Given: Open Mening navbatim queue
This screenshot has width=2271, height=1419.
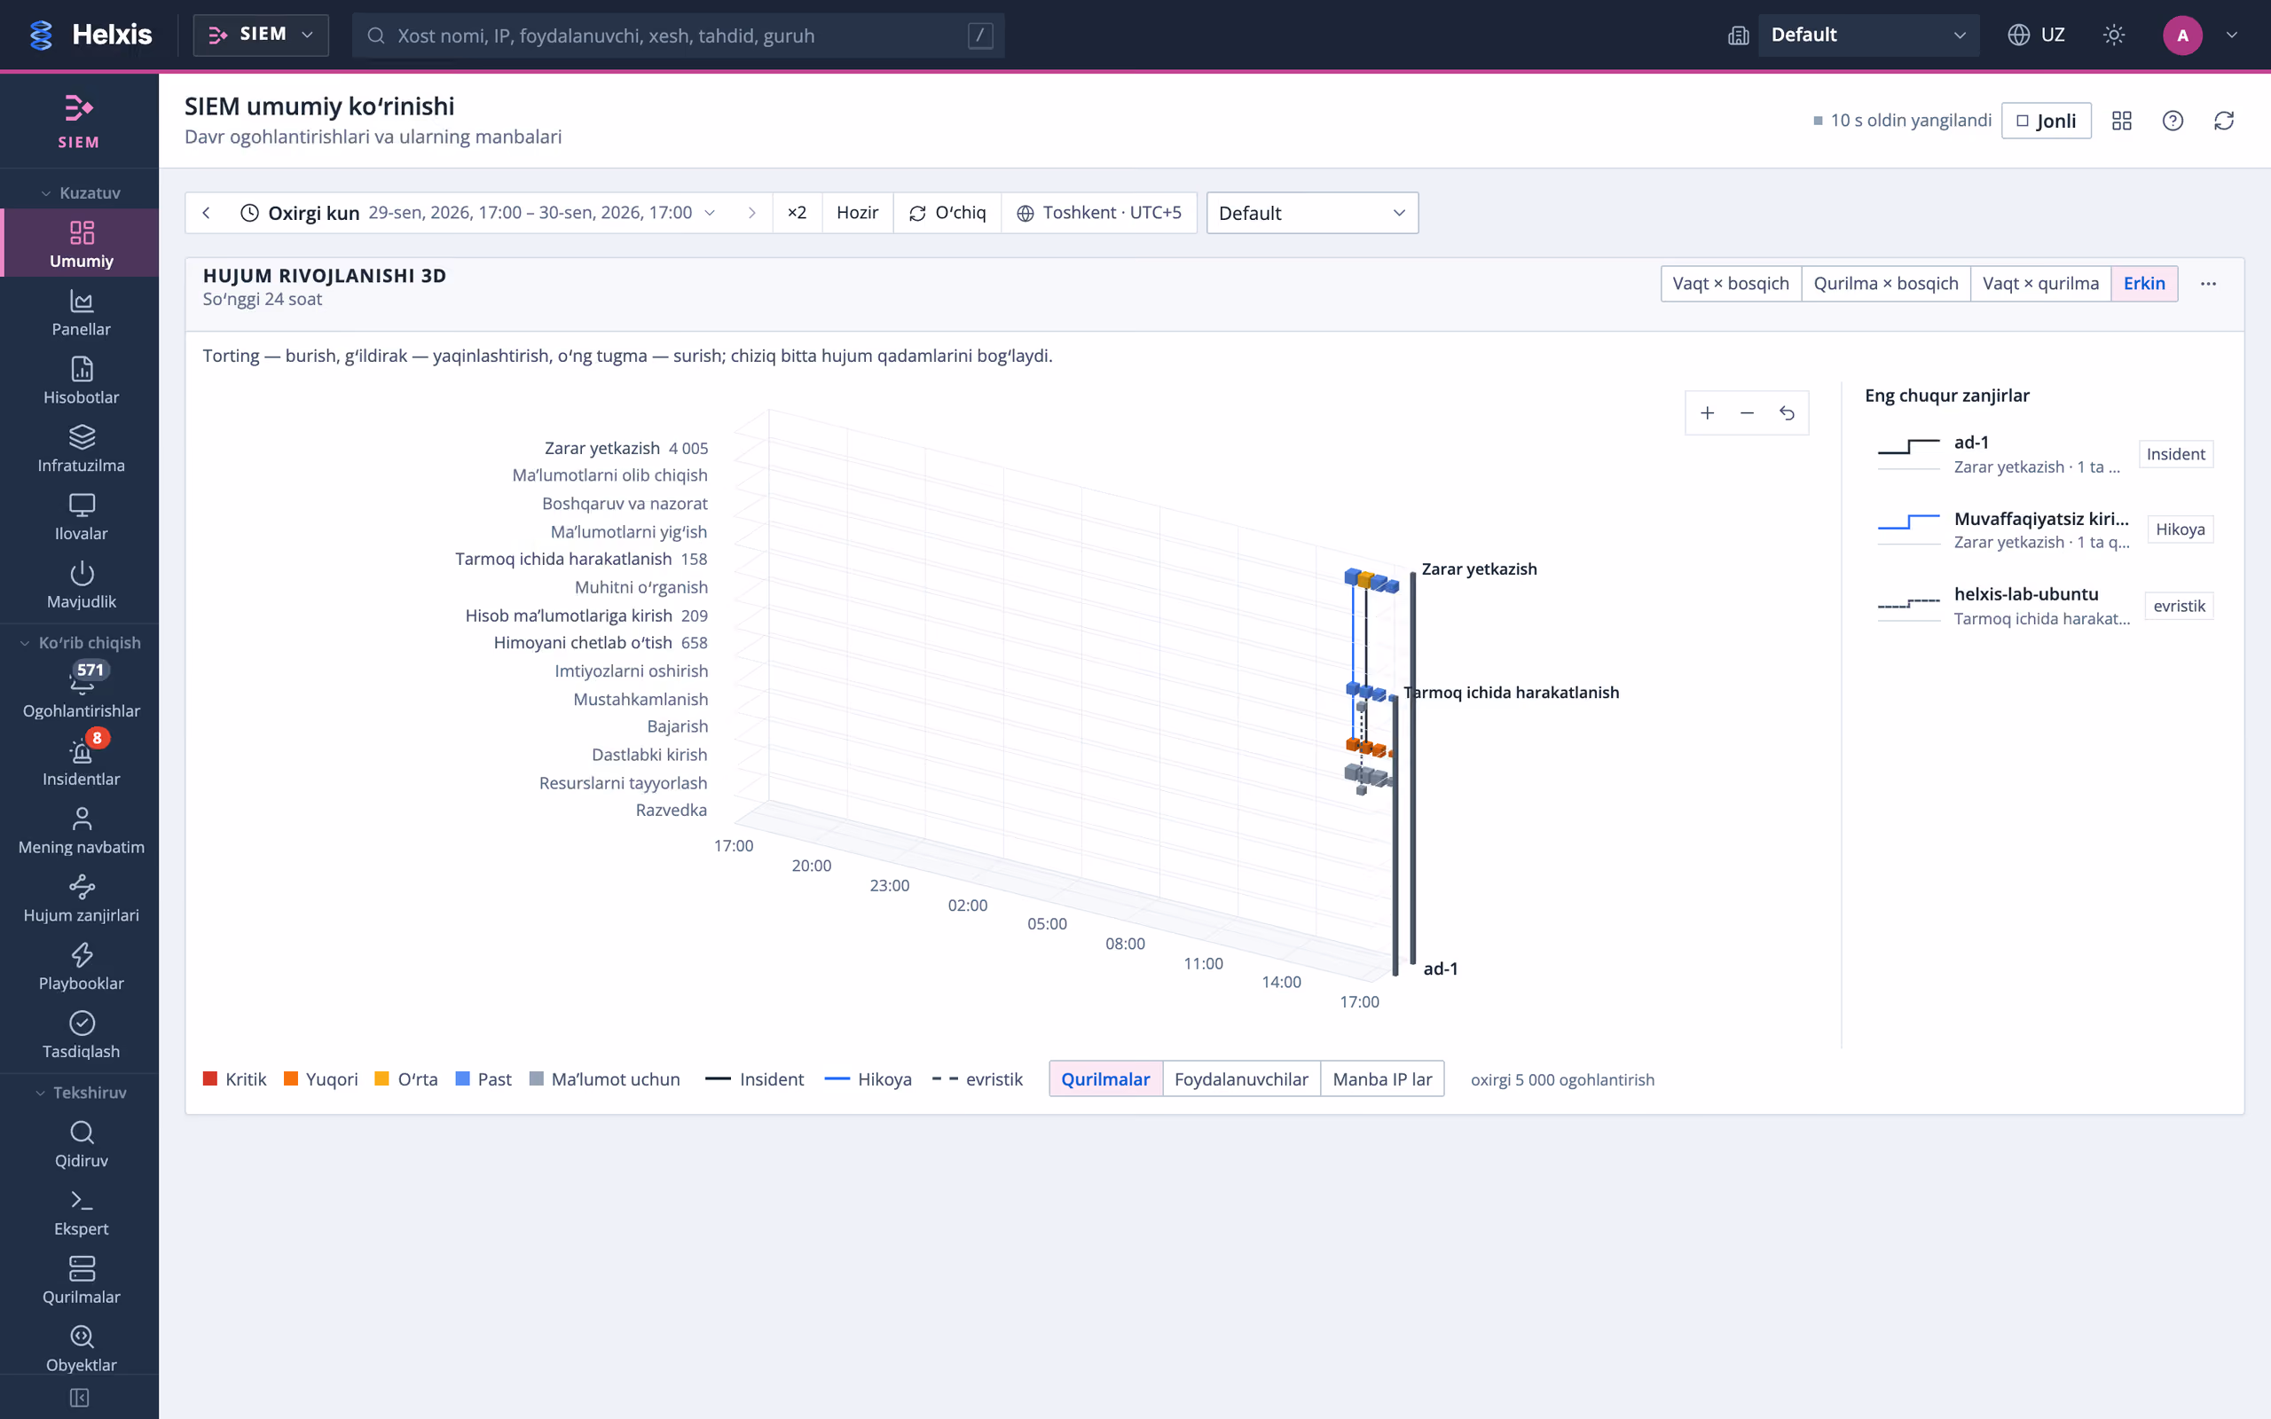Looking at the screenshot, I should 81,831.
